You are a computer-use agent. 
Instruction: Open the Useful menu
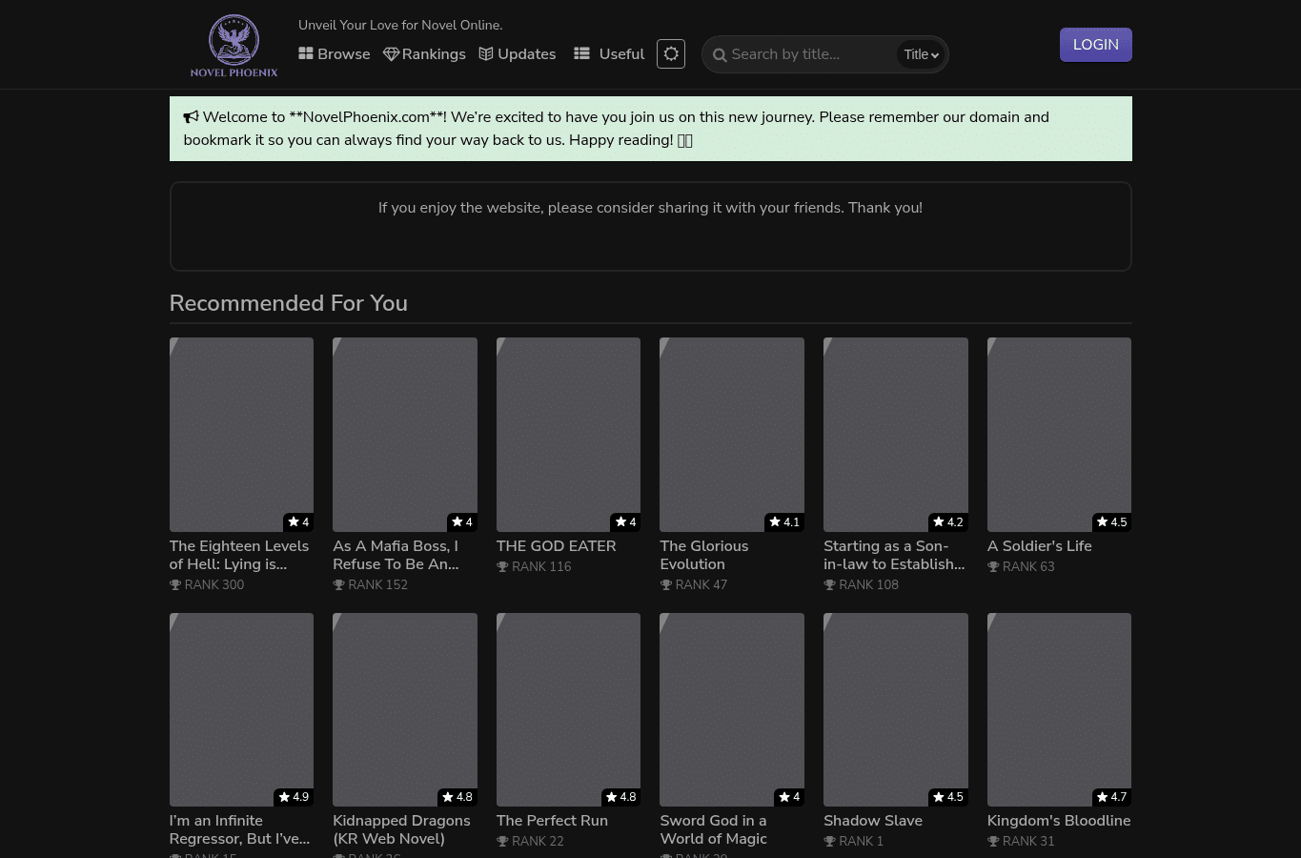[609, 54]
